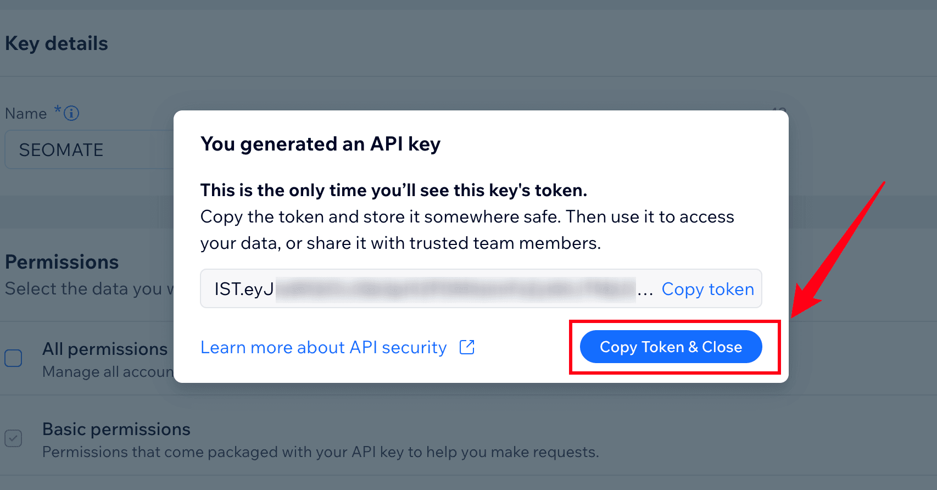937x490 pixels.
Task: Click Copy Token & Close
Action: [671, 347]
